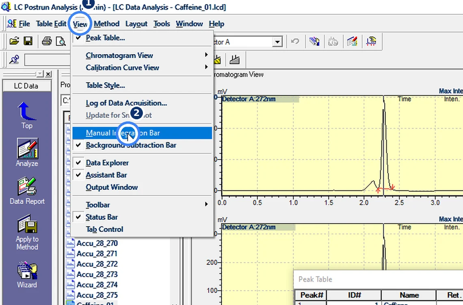This screenshot has height=305, width=463.
Task: Click the Print icon in toolbar
Action: (x=47, y=41)
